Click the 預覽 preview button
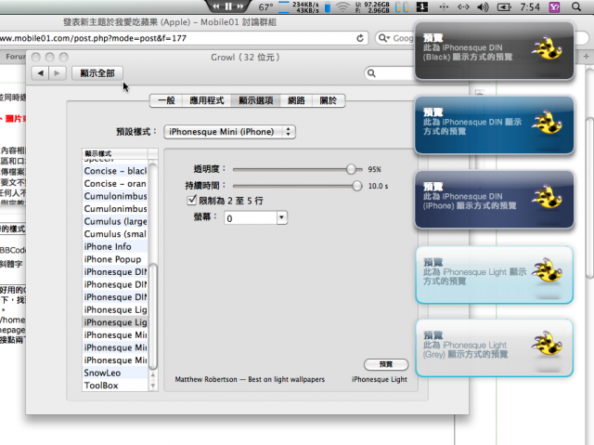The width and height of the screenshot is (594, 445). click(386, 364)
